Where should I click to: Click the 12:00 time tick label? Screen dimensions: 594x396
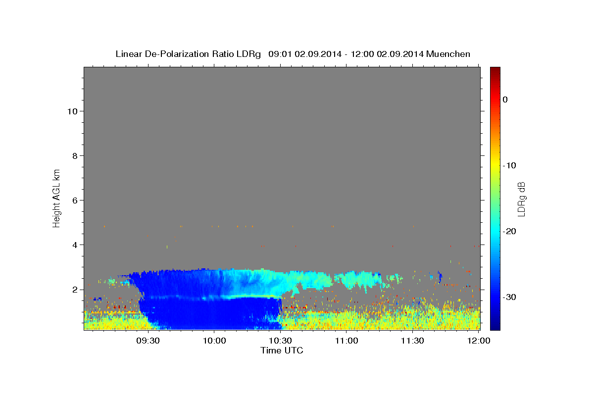click(x=479, y=341)
